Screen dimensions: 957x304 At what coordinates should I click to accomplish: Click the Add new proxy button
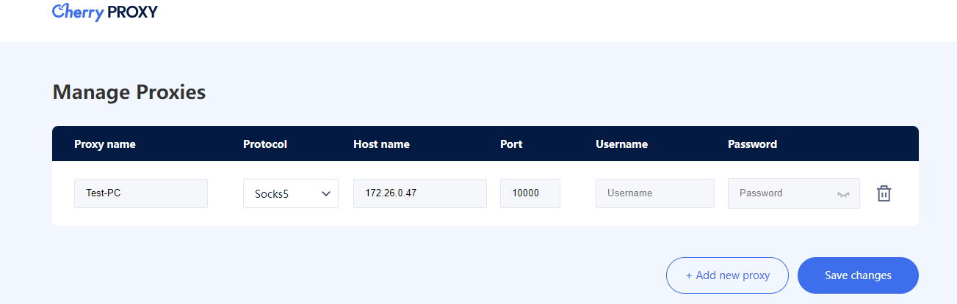pyautogui.click(x=727, y=275)
